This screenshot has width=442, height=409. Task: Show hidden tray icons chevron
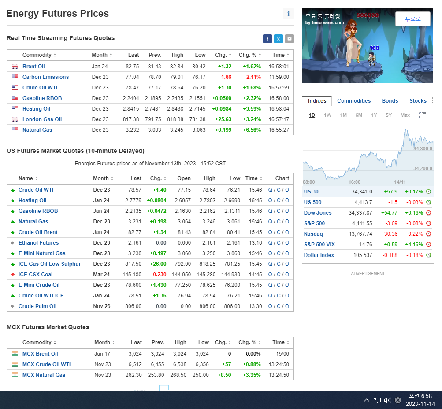pos(367,400)
